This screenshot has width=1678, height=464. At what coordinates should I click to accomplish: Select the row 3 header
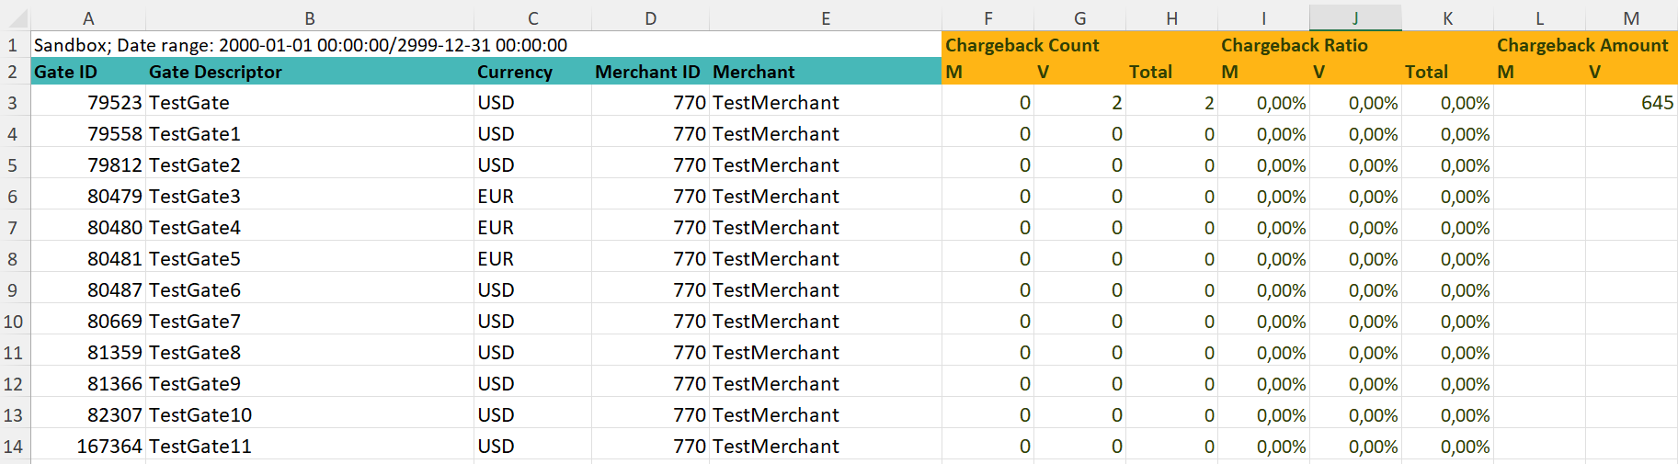14,103
